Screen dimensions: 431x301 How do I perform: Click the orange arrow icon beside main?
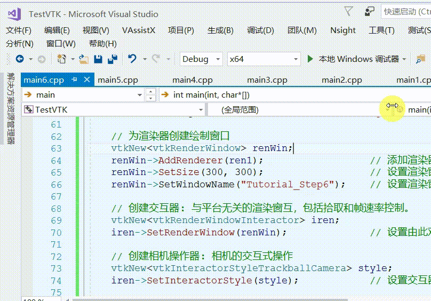[x=28, y=94]
